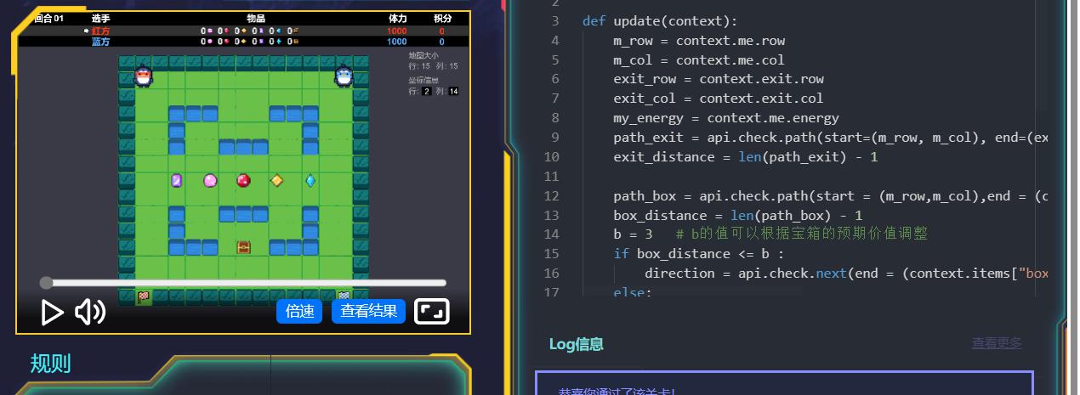Viewport: 1080px width, 395px height.
Task: Click the 查看结果 button
Action: 368,312
